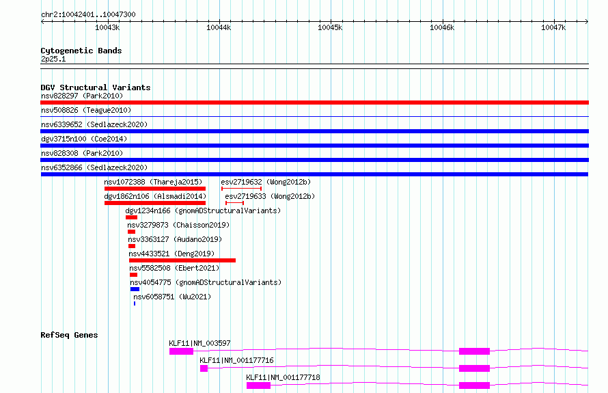This screenshot has height=393, width=608.
Task: Click the second exon of KLF11|NM_001177716
Action: coord(474,368)
